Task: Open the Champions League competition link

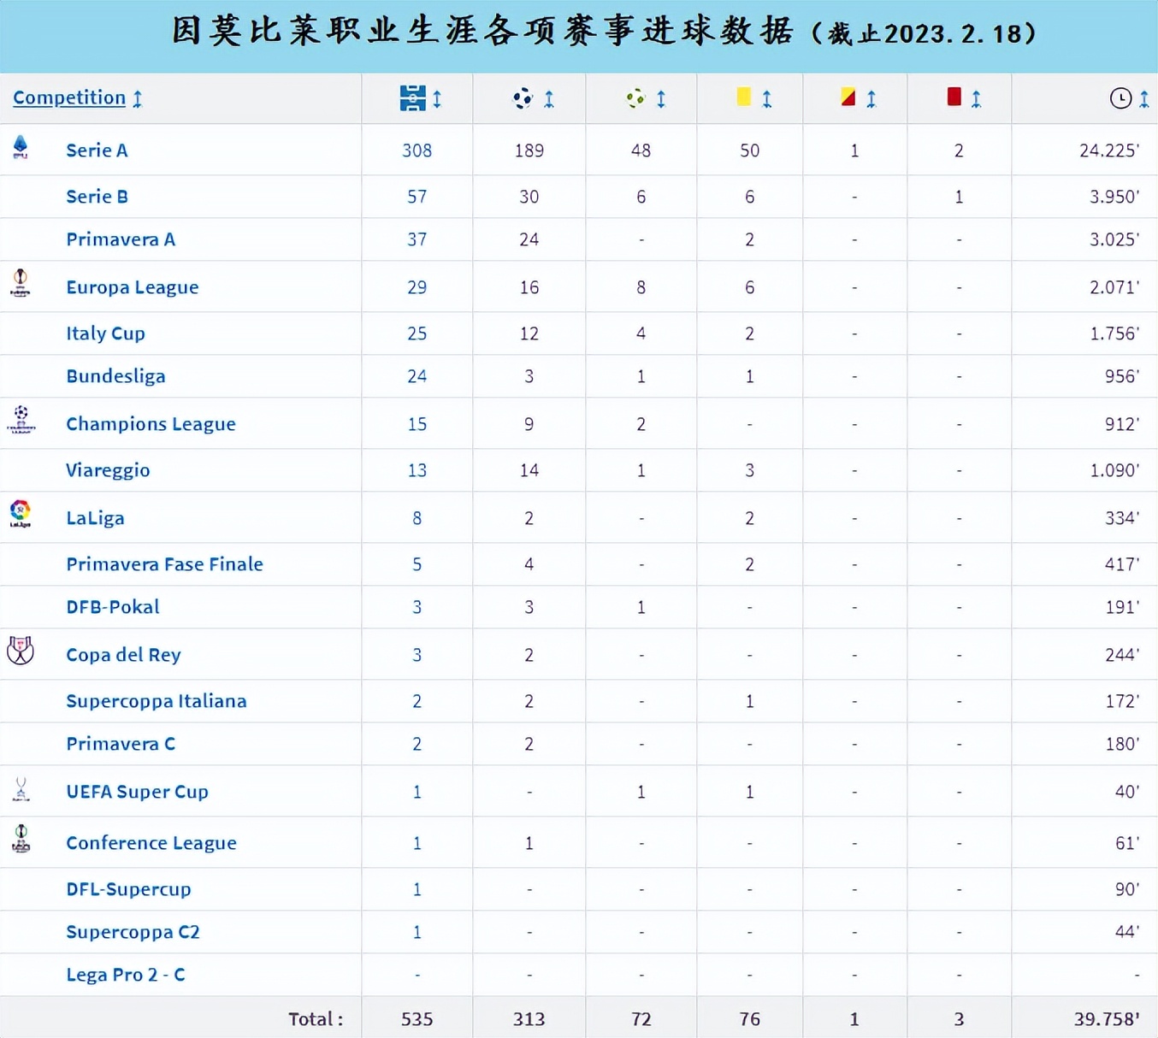Action: (x=151, y=424)
